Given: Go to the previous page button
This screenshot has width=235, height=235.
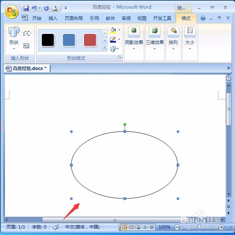Looking at the screenshot, I should [228, 200].
